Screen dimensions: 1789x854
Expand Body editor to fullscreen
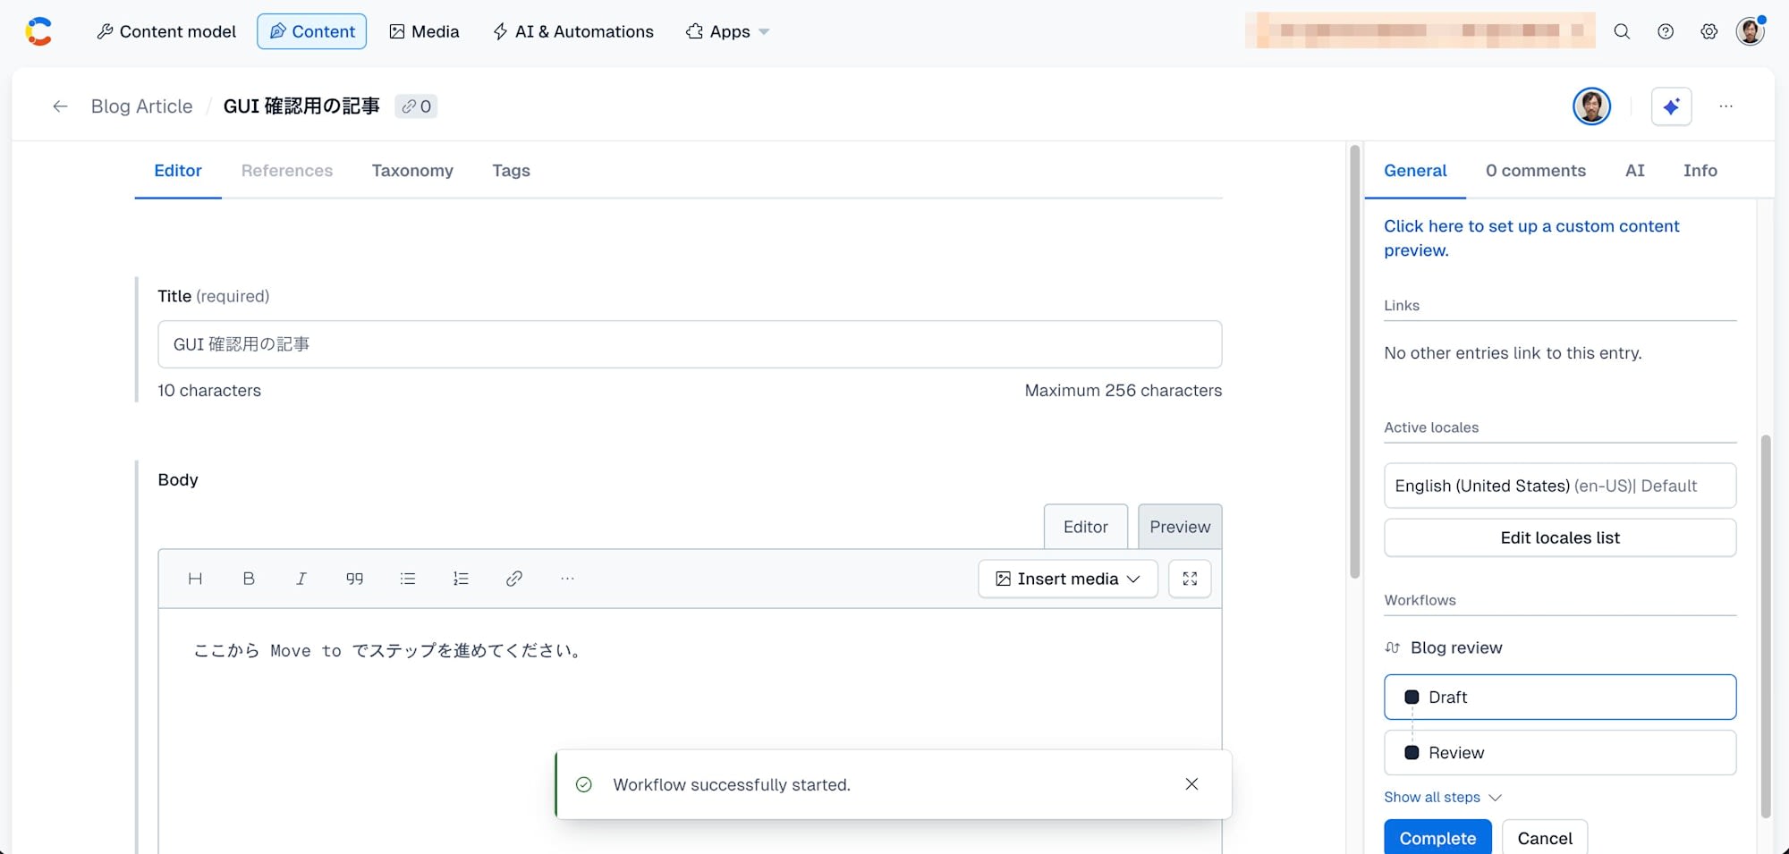pyautogui.click(x=1190, y=579)
